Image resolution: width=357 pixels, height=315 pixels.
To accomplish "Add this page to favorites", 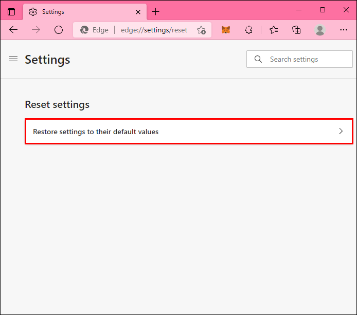I will click(201, 30).
